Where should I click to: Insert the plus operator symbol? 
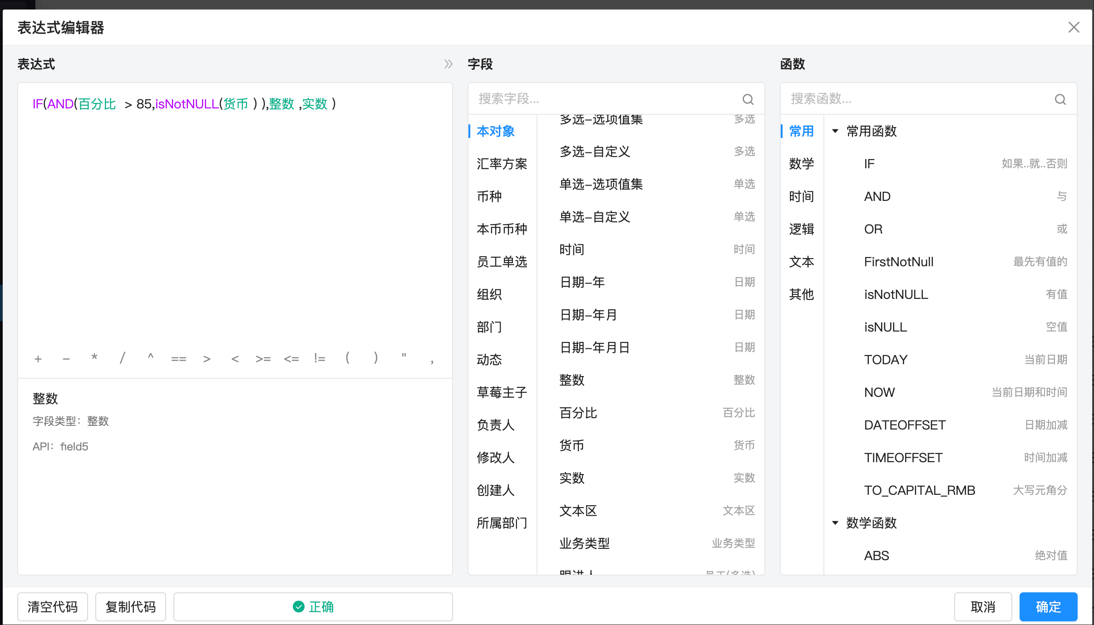[38, 359]
